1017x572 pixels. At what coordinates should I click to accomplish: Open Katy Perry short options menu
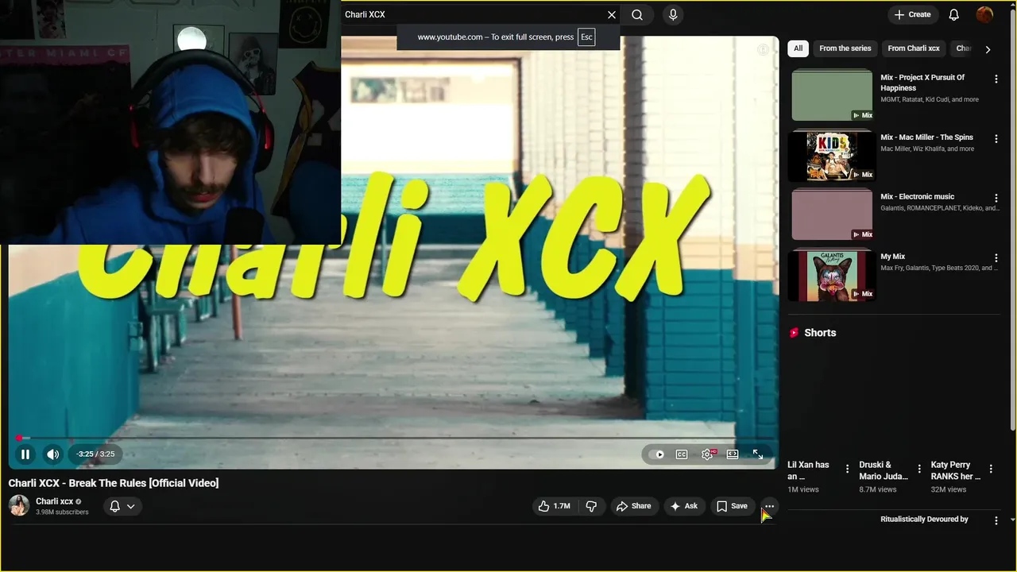(991, 469)
